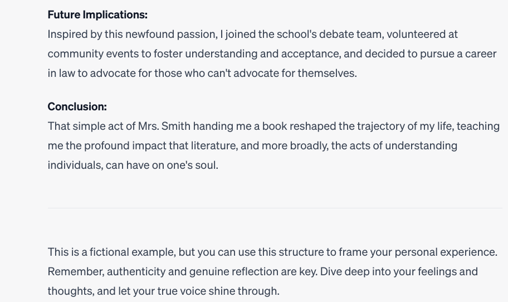The height and width of the screenshot is (302, 508).
Task: Click the line "thoughts, and let your true voice"
Action: point(163,291)
